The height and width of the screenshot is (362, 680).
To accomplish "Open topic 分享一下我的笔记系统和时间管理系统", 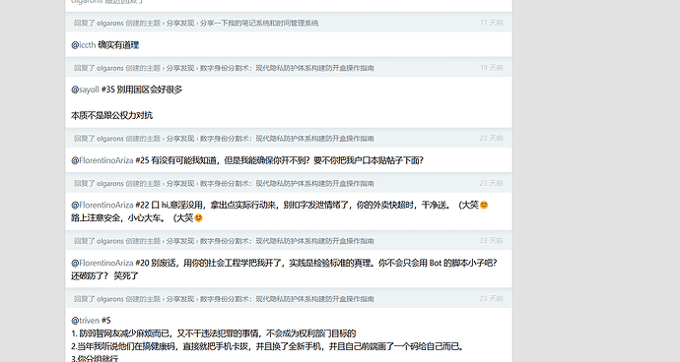I will pyautogui.click(x=259, y=23).
